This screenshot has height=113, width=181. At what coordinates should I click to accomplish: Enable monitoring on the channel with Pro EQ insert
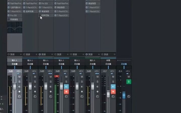click(x=51, y=87)
